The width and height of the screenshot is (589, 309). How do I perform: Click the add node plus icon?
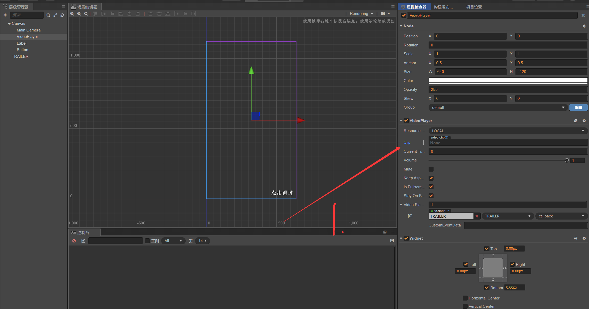coord(5,15)
